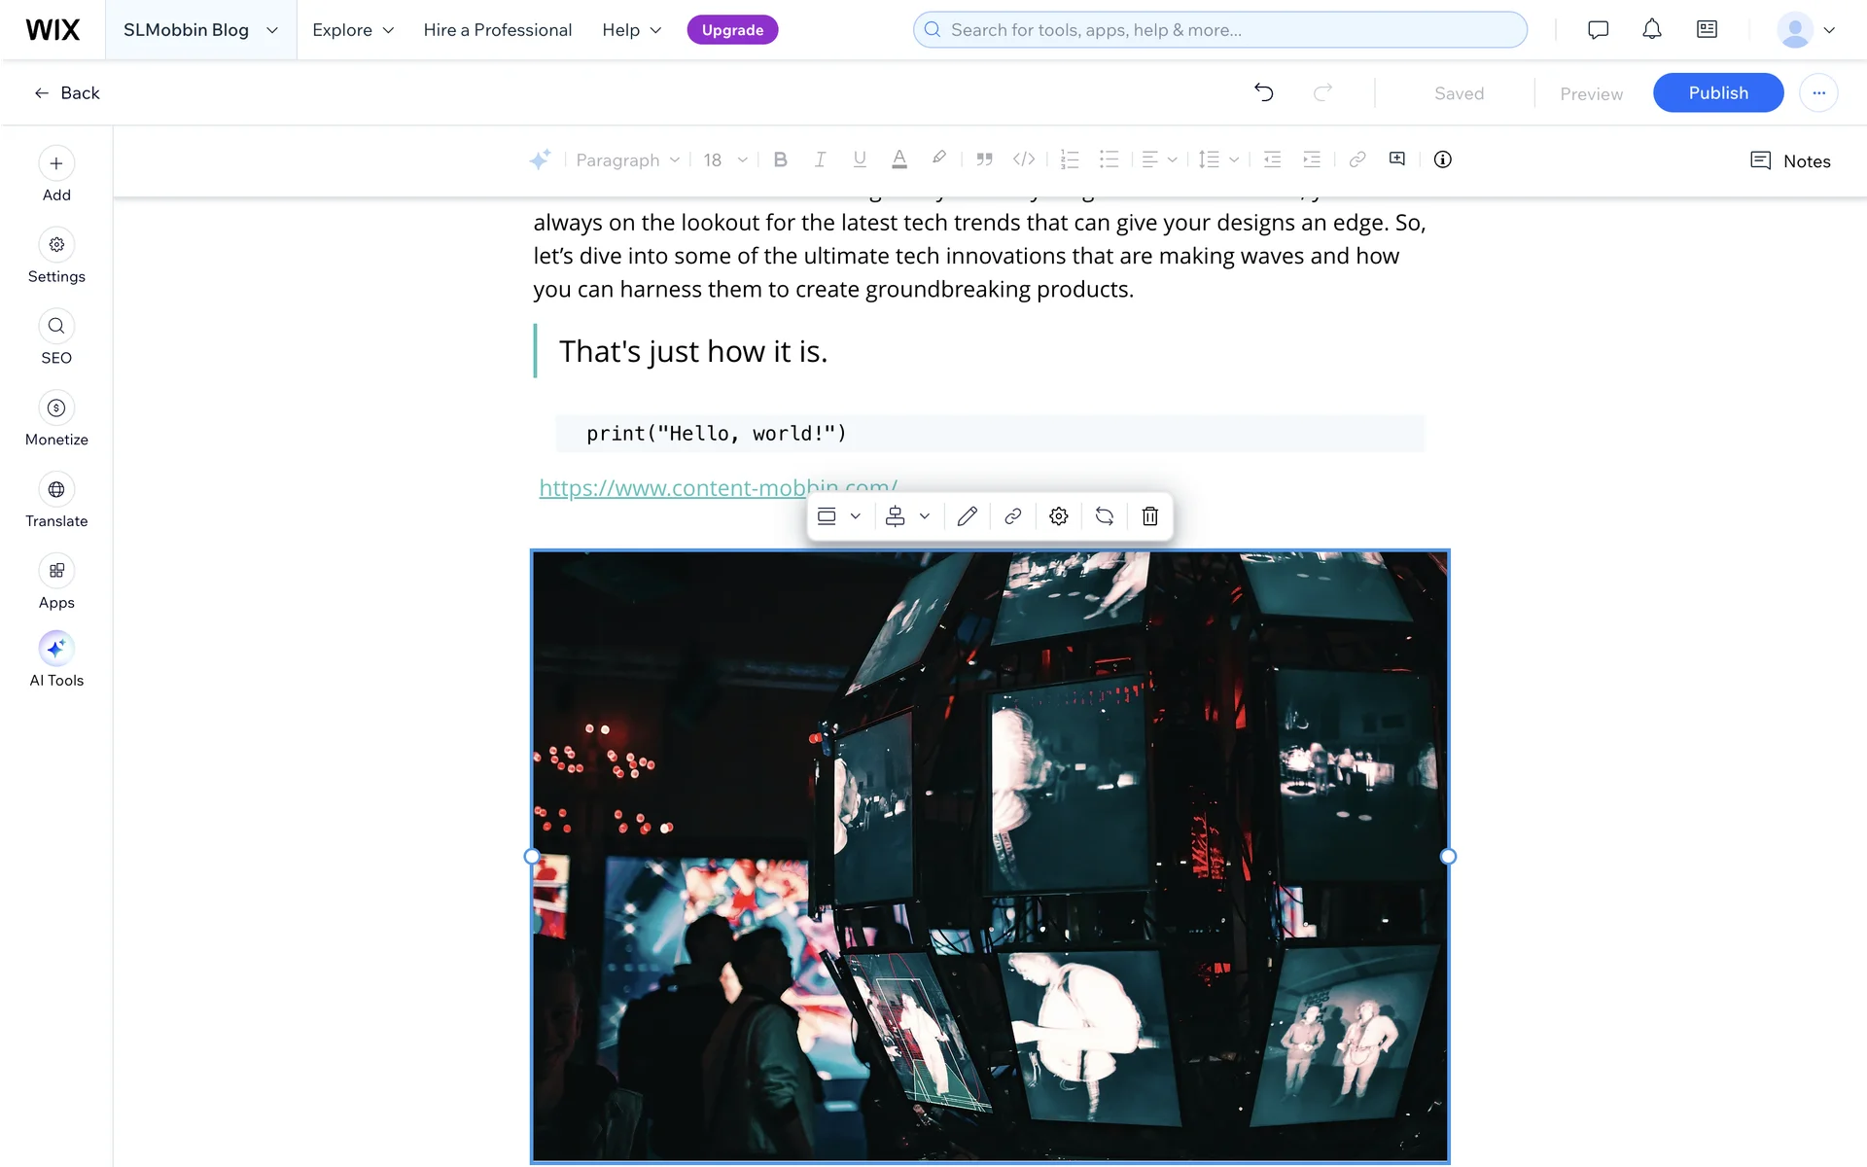Add a link to the image
The height and width of the screenshot is (1167, 1867).
pyautogui.click(x=1012, y=516)
